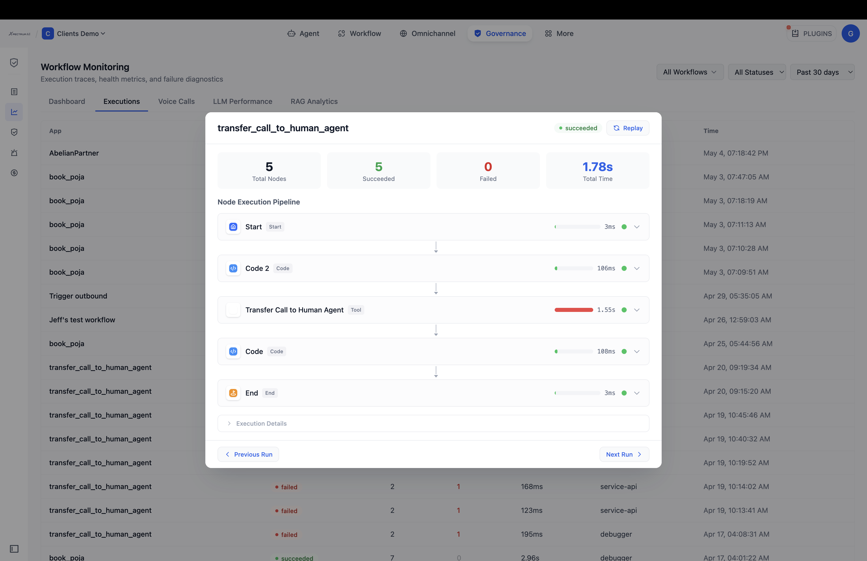Click the Transfer Call to Human Agent node icon
Image resolution: width=867 pixels, height=561 pixels.
click(x=233, y=310)
